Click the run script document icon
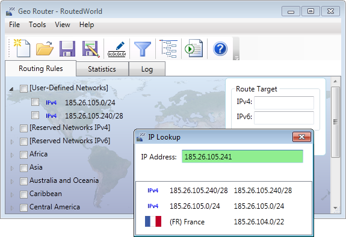The width and height of the screenshot is (346, 237). (194, 48)
